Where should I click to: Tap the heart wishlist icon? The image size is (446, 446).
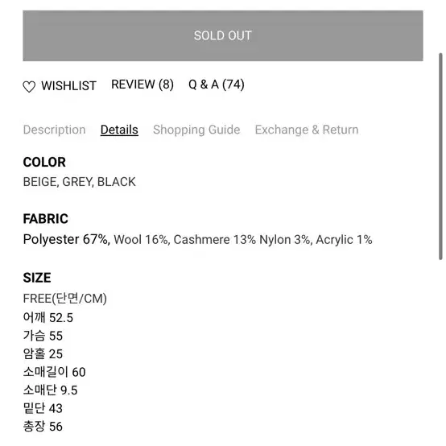click(29, 86)
